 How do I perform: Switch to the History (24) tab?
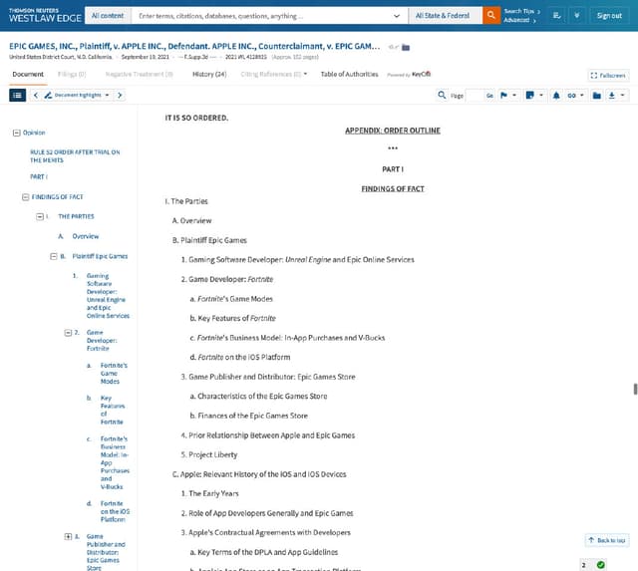(x=208, y=74)
